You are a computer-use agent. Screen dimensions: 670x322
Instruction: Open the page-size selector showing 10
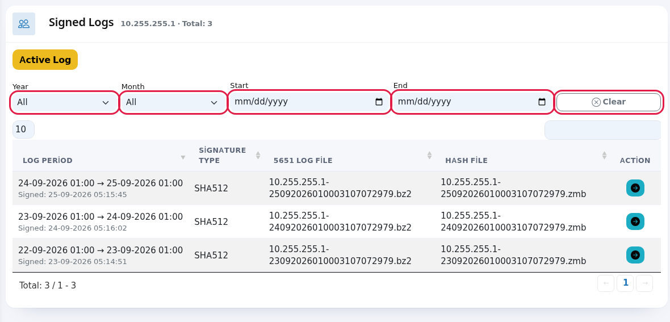23,129
